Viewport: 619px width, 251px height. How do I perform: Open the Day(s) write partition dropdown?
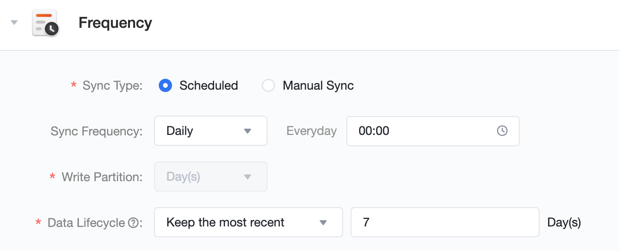211,176
